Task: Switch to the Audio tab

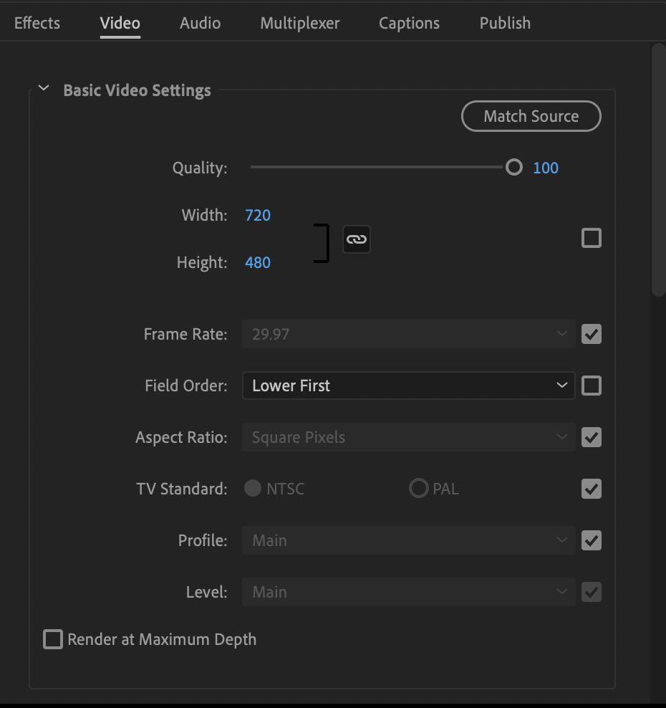Action: click(x=200, y=23)
